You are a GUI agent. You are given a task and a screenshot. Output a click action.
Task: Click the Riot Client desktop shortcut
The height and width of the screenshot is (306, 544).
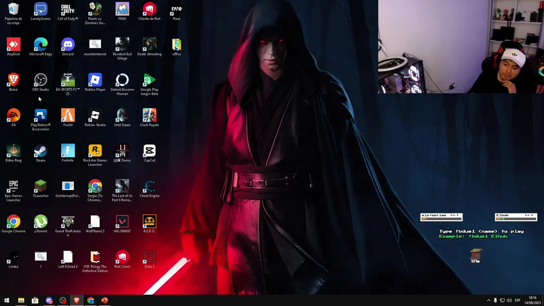point(122,259)
